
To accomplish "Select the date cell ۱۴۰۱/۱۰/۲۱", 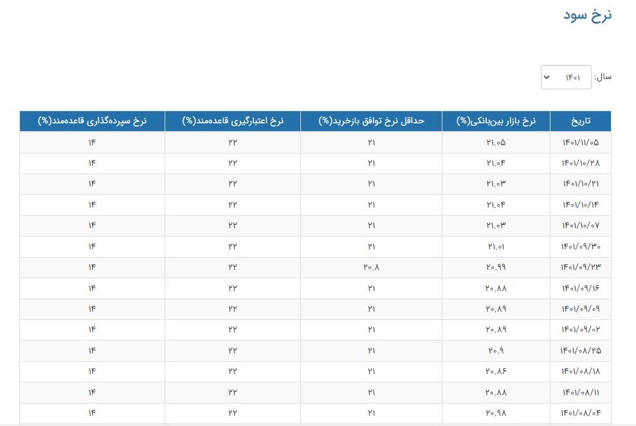I will pyautogui.click(x=581, y=184).
